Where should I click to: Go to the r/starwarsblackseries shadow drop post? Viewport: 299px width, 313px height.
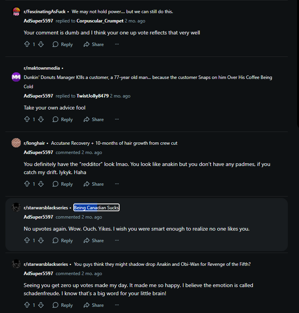[x=162, y=264]
